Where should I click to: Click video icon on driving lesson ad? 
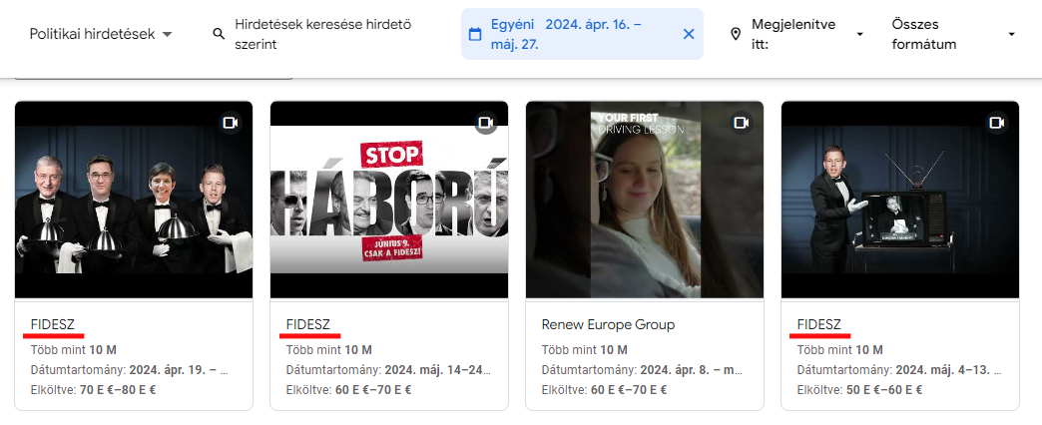[x=741, y=123]
